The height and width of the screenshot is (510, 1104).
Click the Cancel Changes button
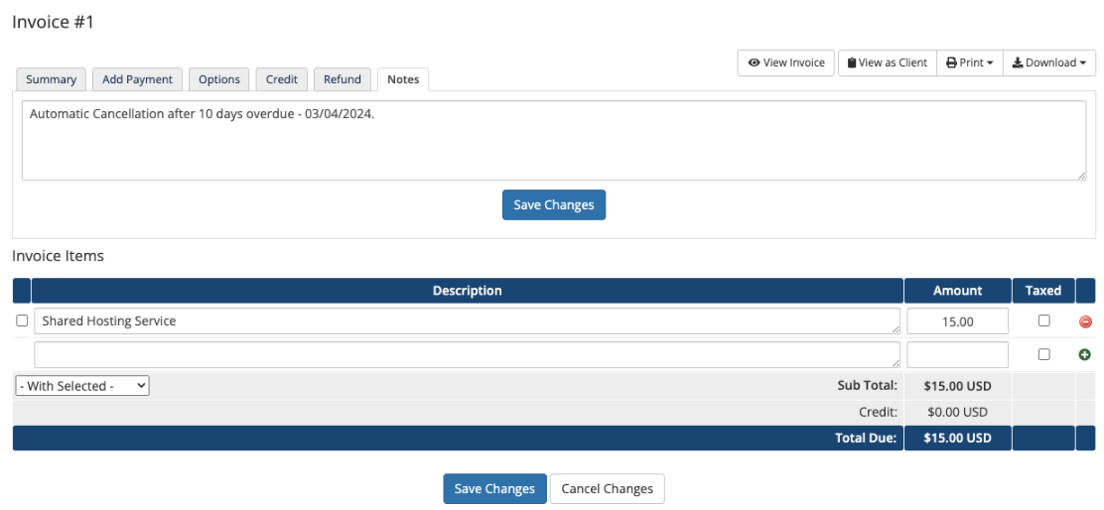point(607,489)
